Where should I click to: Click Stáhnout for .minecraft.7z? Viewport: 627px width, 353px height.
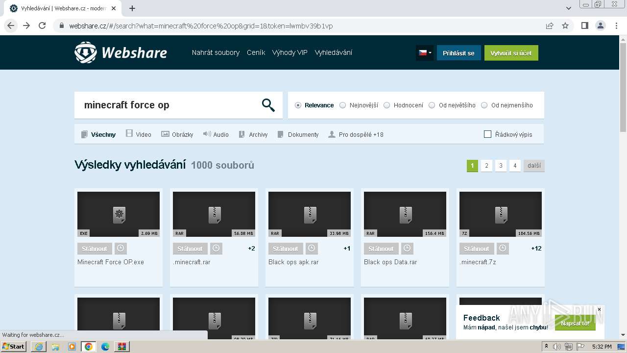(x=477, y=249)
